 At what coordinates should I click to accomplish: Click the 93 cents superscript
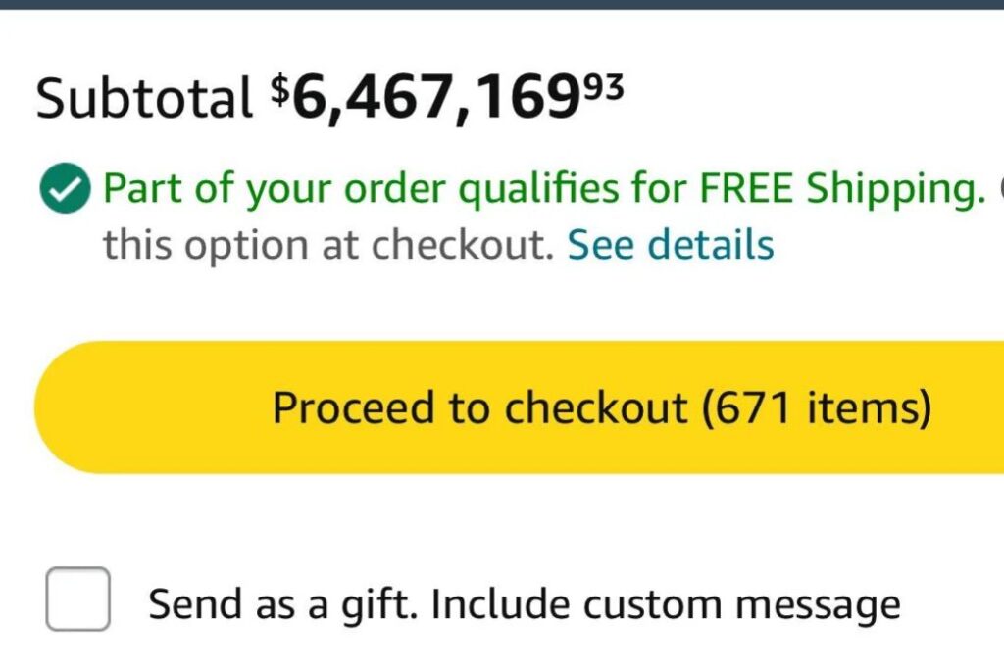(x=601, y=87)
